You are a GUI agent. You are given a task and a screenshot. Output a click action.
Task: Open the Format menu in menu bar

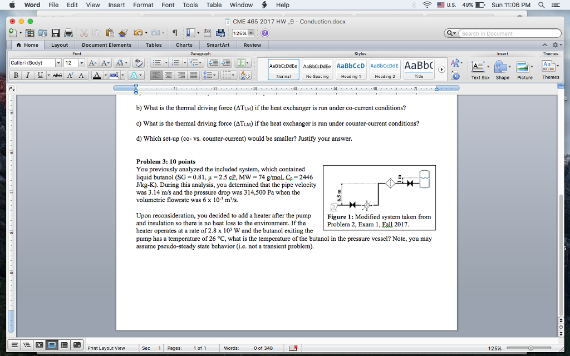point(143,5)
